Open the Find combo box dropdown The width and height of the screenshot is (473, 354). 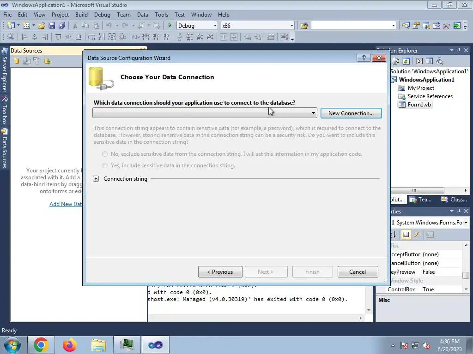coord(394,26)
